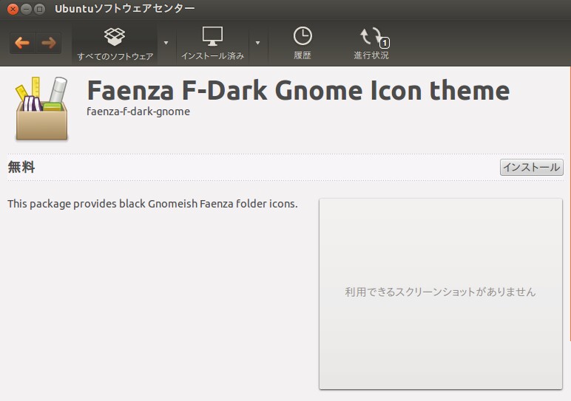Expand the インストール済み dropdown arrow
Image resolution: width=571 pixels, height=401 pixels.
click(x=258, y=44)
